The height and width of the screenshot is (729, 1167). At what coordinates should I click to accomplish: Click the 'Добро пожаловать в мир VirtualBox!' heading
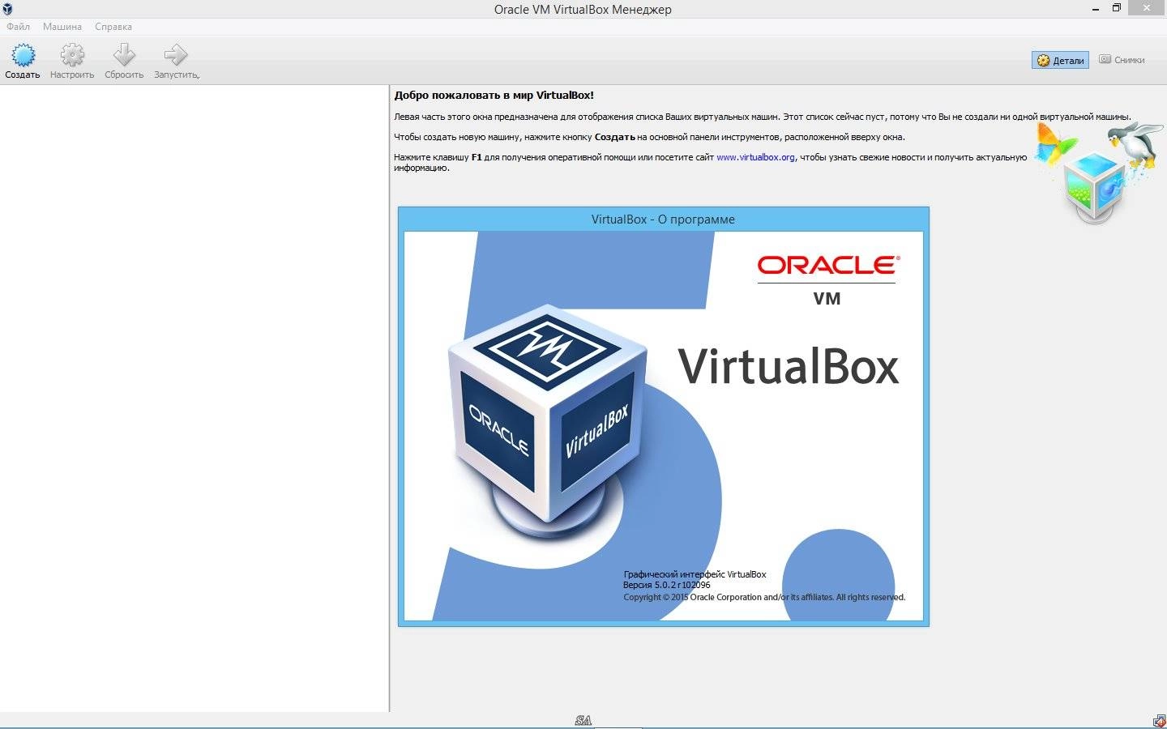[494, 96]
